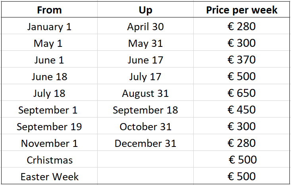Select the 'August 31' cell

(x=145, y=92)
